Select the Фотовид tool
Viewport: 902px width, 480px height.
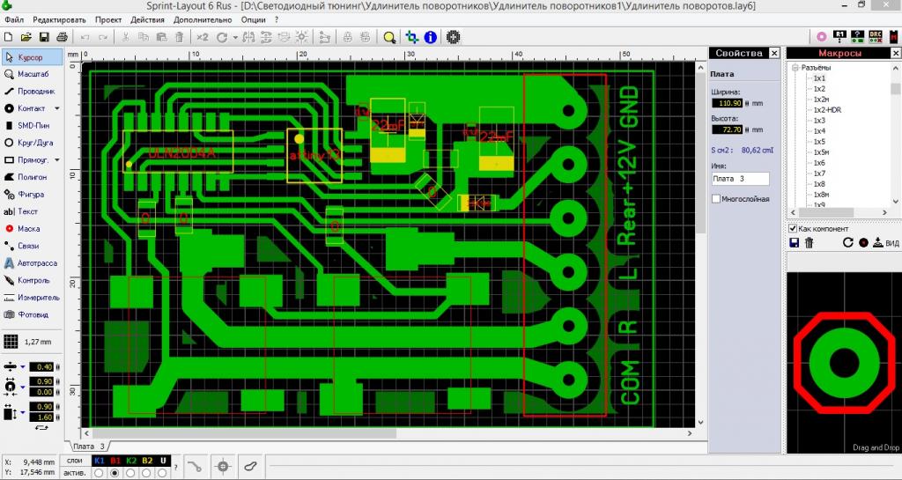32,315
